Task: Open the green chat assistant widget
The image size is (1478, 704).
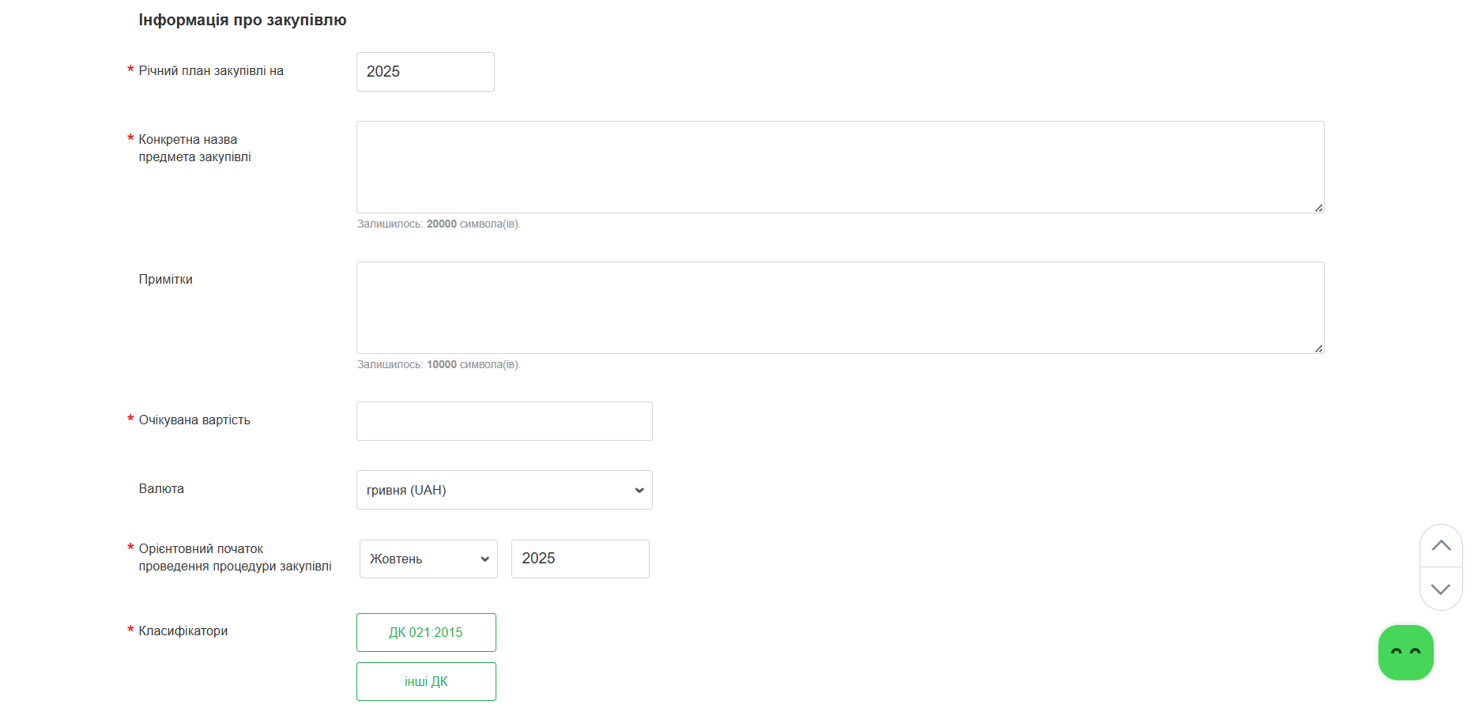Action: (1405, 653)
